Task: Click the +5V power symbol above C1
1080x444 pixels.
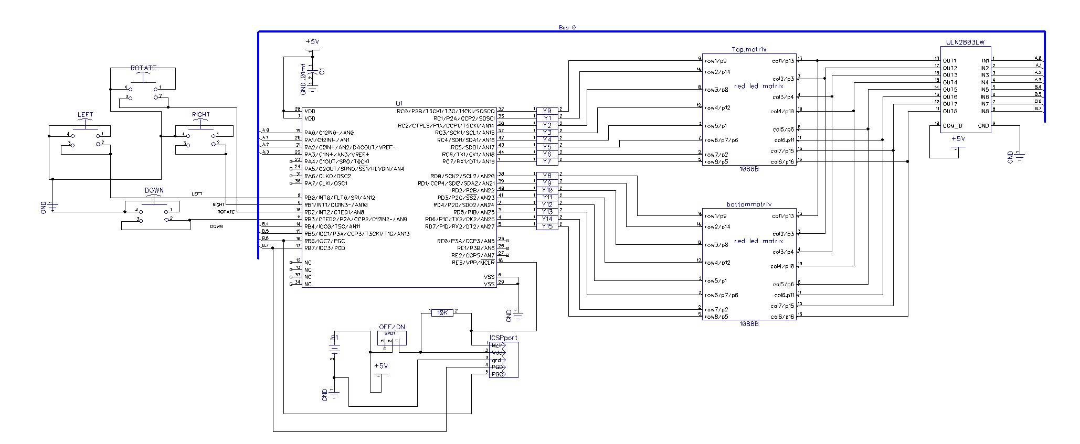Action: coord(312,46)
